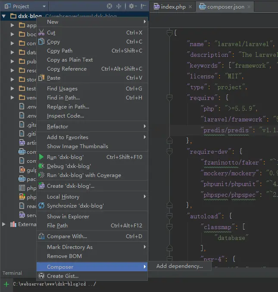Open the Project view dropdown

point(44,6)
